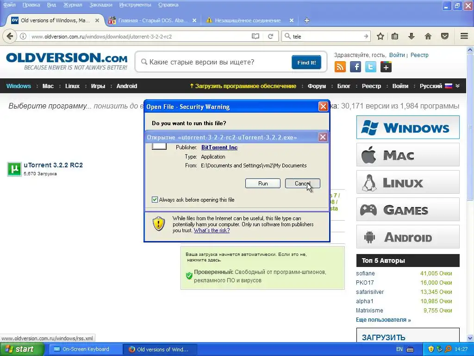The height and width of the screenshot is (356, 474).
Task: Select Игры in the site navigation bar
Action: (x=98, y=86)
